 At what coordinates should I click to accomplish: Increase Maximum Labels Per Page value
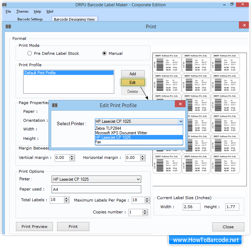pos(147,199)
